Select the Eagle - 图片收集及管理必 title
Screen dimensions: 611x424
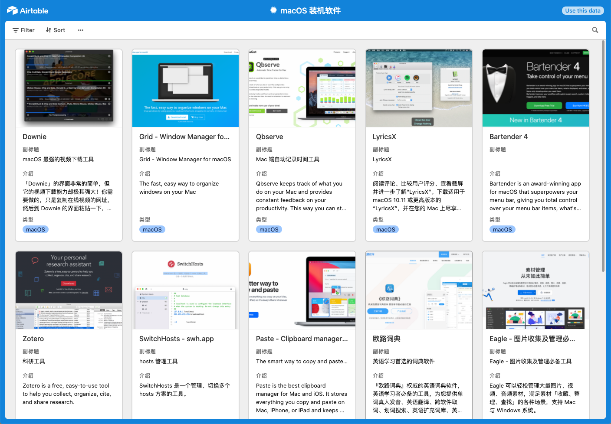(x=532, y=339)
